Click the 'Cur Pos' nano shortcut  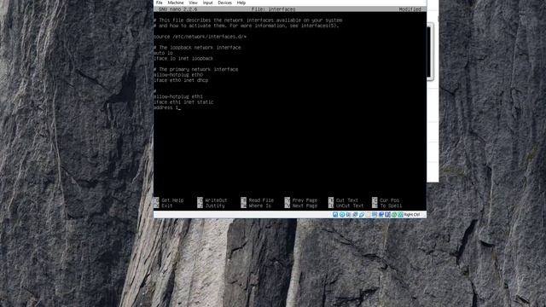(386, 200)
